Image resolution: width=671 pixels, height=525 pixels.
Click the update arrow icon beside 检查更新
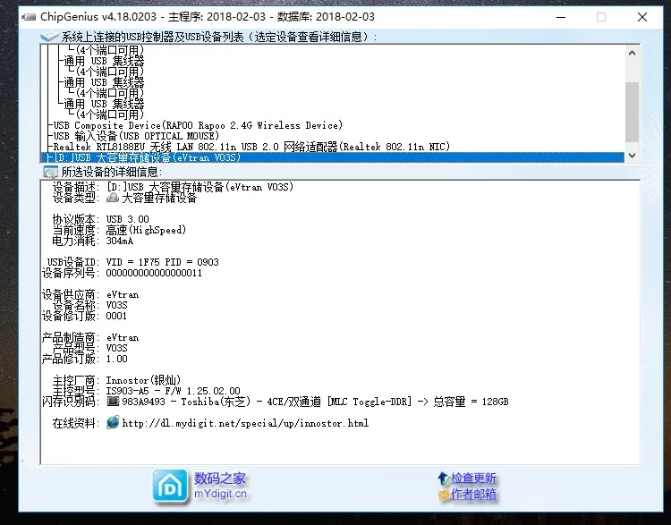pyautogui.click(x=443, y=478)
